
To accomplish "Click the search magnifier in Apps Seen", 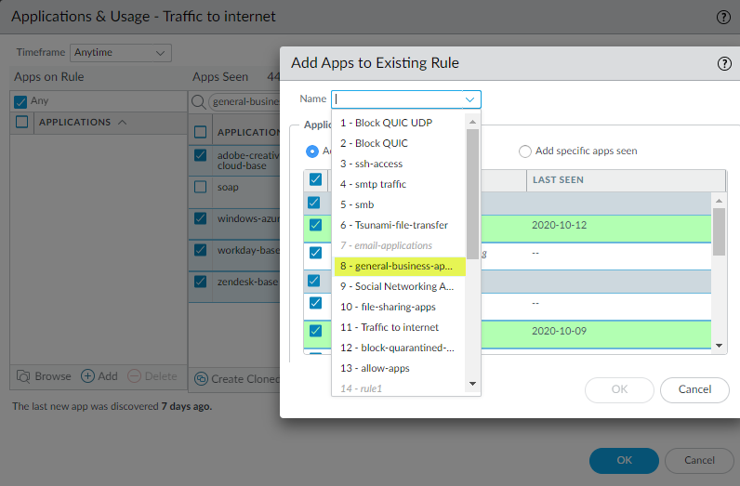I will 199,102.
